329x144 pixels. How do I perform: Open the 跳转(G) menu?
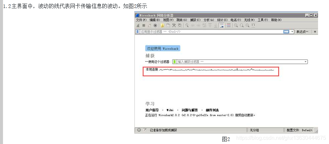point(181,20)
